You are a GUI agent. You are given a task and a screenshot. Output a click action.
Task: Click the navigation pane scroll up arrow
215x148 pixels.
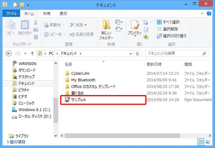click(x=56, y=63)
